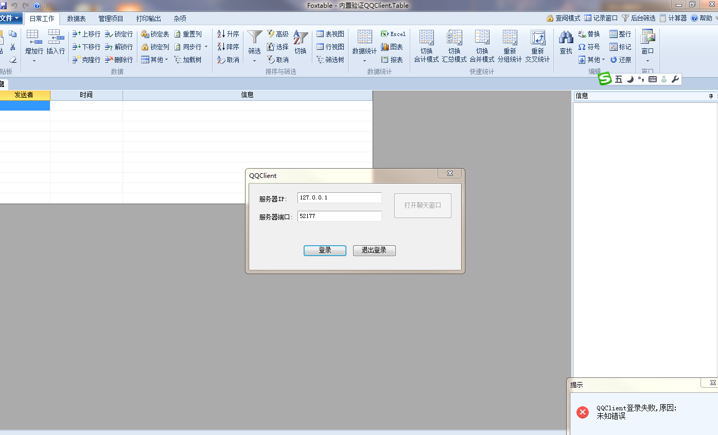Delete the row with 删除行
Viewport: 718px width, 435px height.
click(x=119, y=60)
